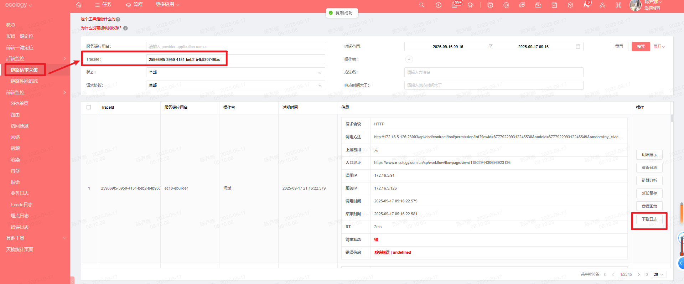Open the calendar check icon in header
The width and height of the screenshot is (684, 284).
tap(554, 5)
